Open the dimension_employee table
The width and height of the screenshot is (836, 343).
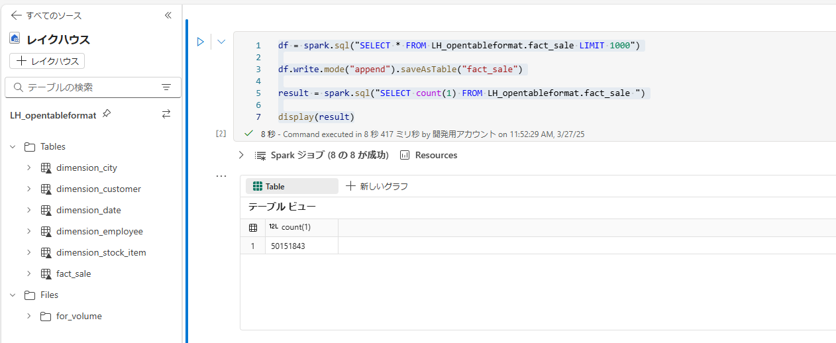point(99,231)
